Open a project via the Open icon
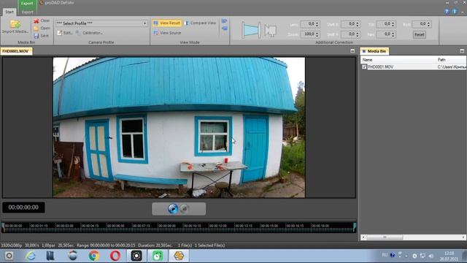 coord(36,28)
